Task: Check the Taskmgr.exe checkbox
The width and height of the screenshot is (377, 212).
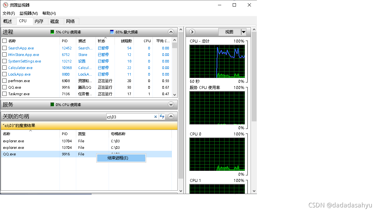Action: [4, 94]
